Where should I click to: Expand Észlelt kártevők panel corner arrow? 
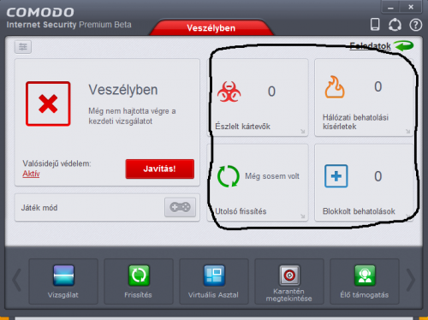[303, 131]
